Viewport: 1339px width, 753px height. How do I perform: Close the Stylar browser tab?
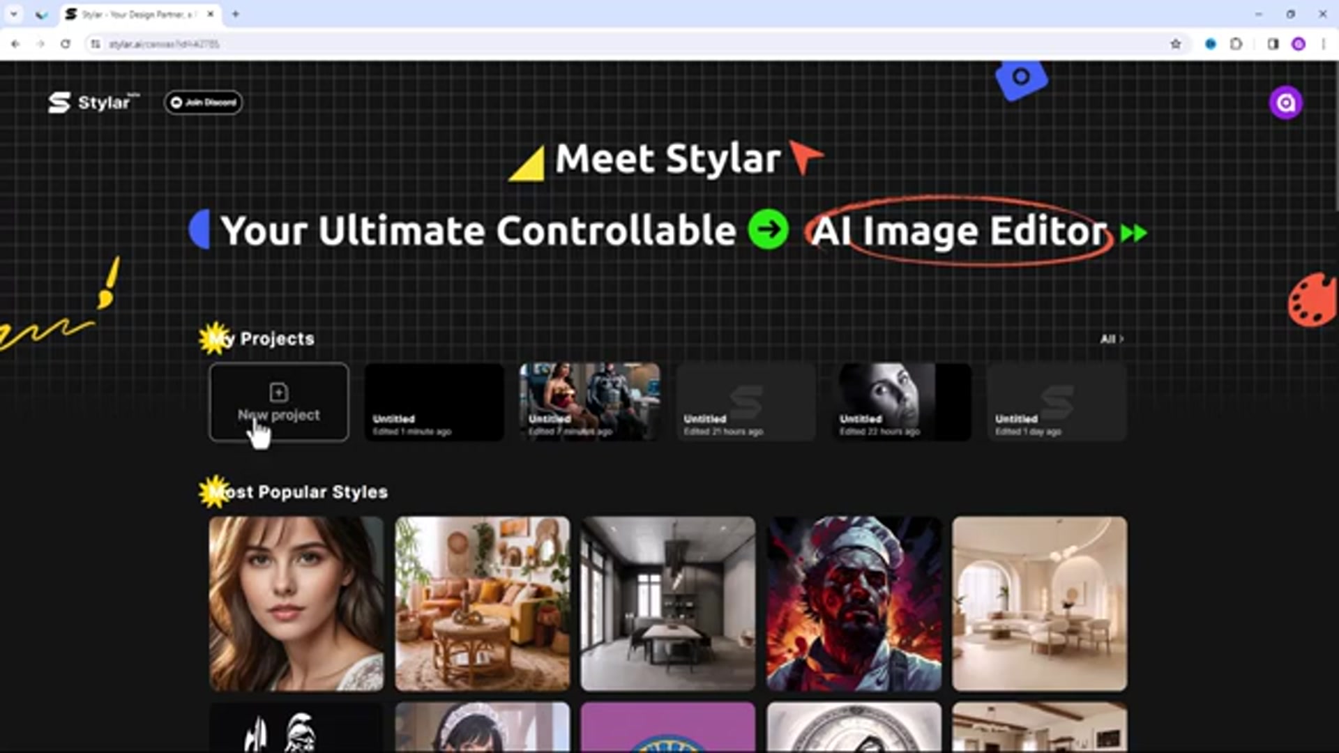click(210, 14)
